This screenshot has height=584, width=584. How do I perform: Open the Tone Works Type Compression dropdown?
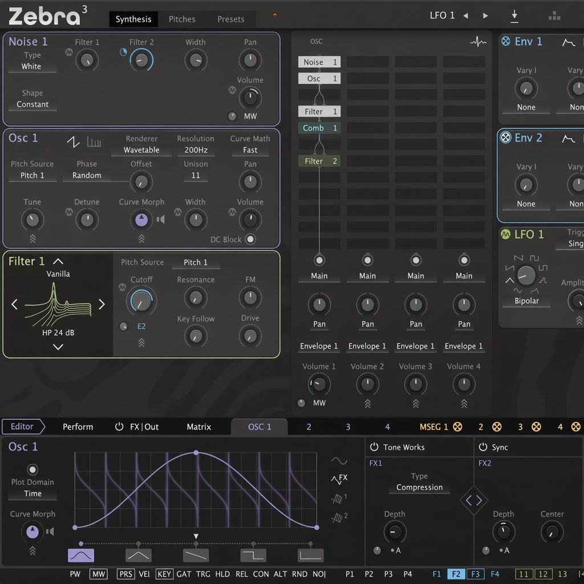(419, 488)
